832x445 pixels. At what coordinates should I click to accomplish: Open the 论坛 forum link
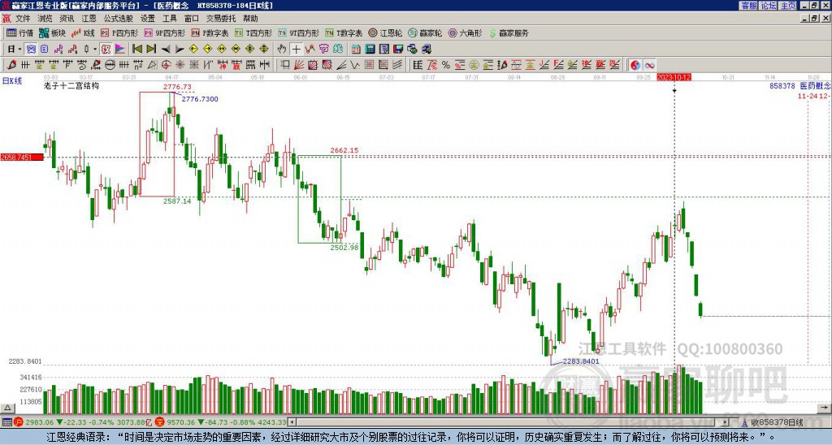769,6
